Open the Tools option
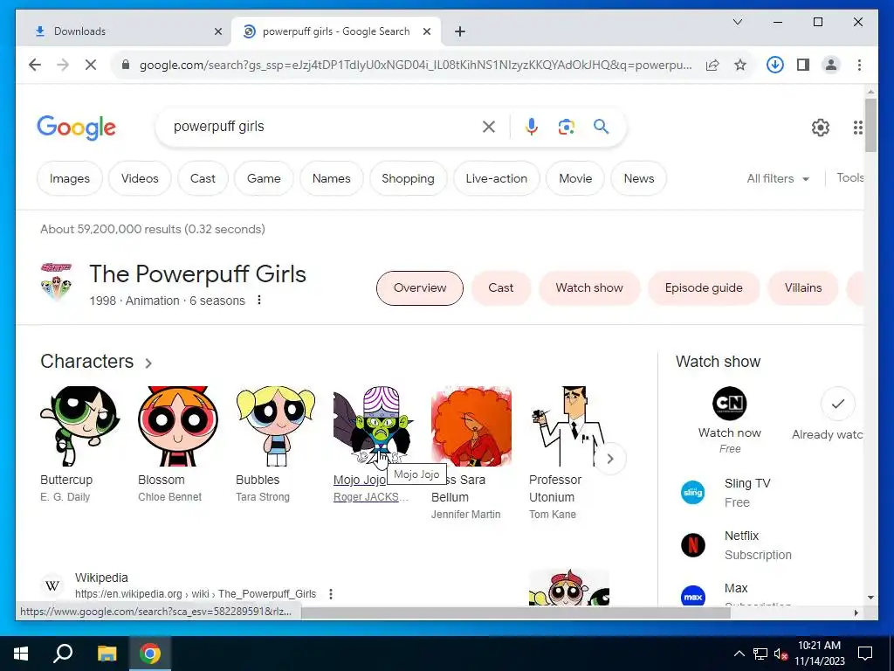 [849, 178]
